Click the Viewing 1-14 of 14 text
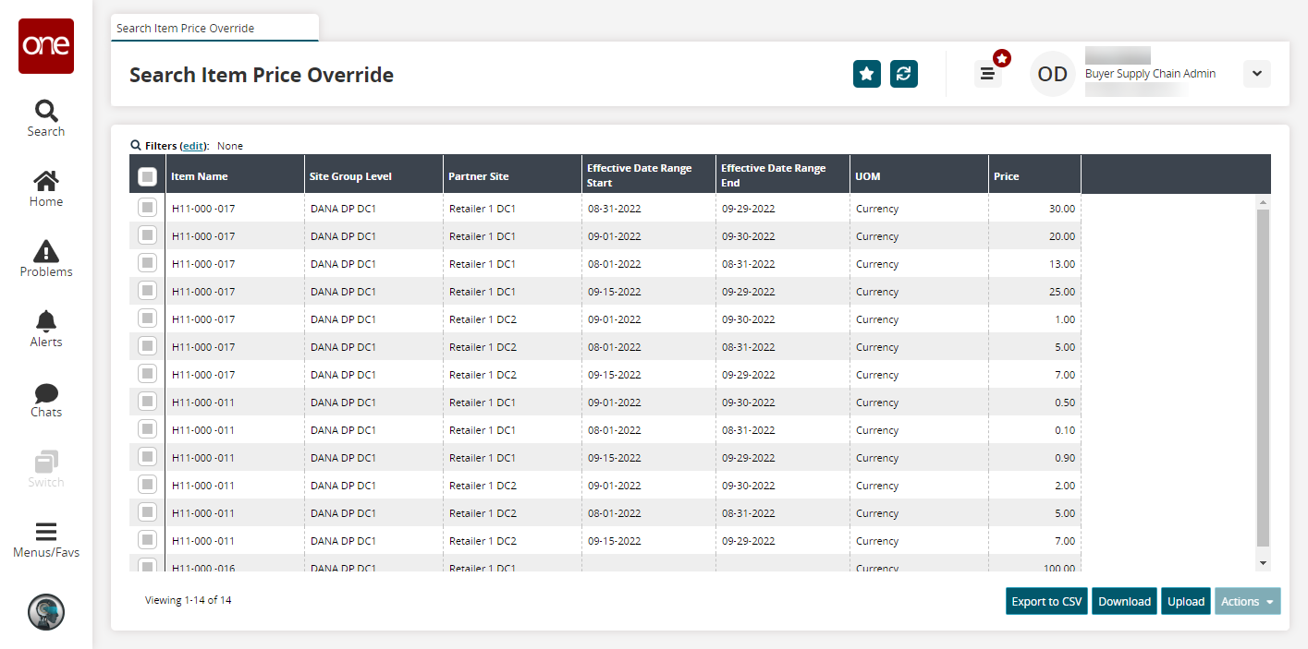1308x649 pixels. pyautogui.click(x=188, y=600)
